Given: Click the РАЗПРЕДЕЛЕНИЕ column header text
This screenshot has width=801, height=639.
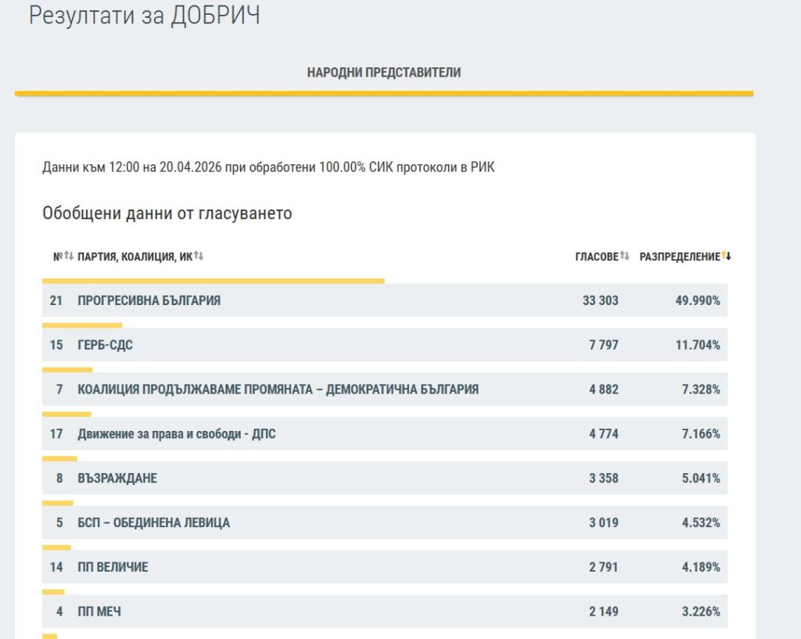Looking at the screenshot, I should pyautogui.click(x=679, y=257).
